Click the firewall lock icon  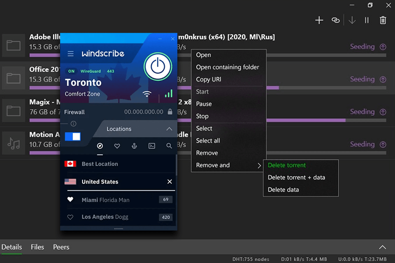click(x=170, y=112)
